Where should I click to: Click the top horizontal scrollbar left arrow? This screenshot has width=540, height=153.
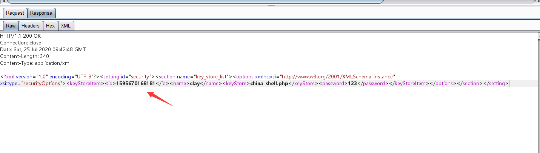3,1
